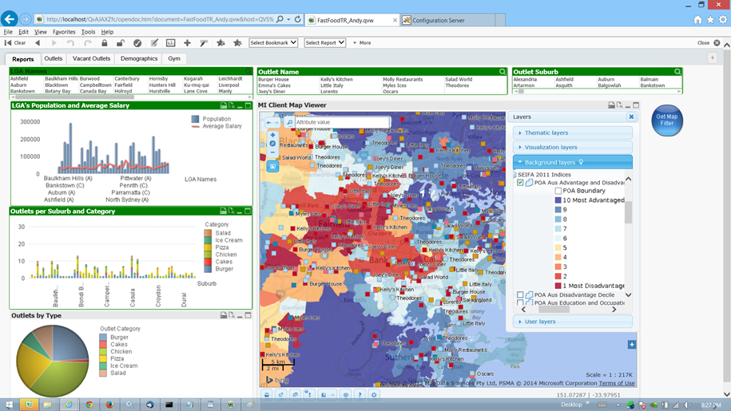
Task: Open the File menu
Action: point(8,32)
